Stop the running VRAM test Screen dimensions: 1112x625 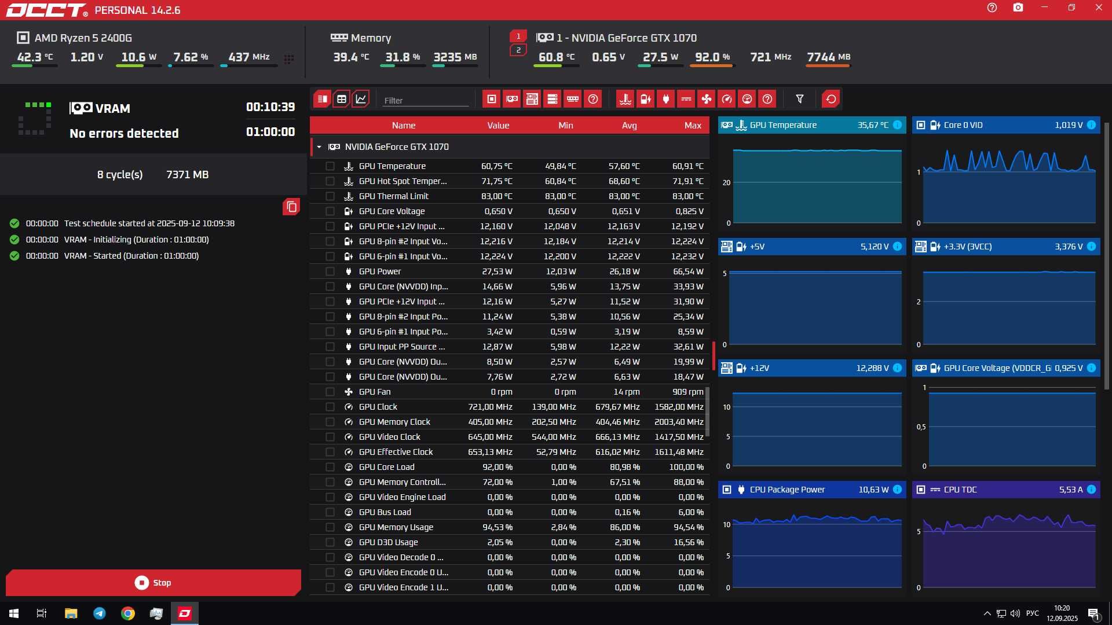(153, 583)
